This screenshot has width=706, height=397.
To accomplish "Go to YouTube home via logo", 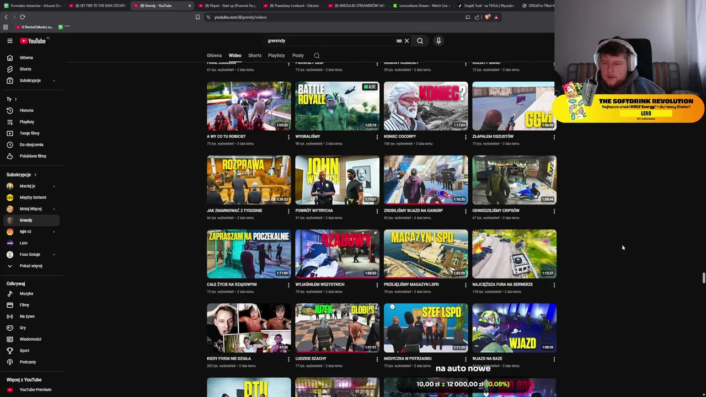I will click(34, 41).
